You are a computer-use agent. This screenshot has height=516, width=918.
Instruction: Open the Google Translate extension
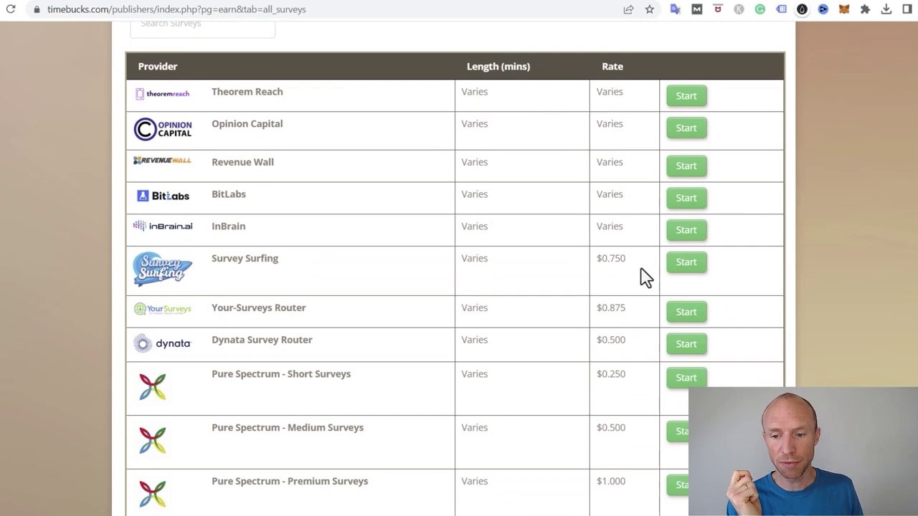pos(675,9)
